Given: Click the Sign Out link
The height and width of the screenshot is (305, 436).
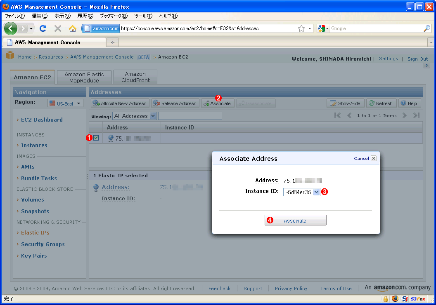Looking at the screenshot, I should [418, 59].
